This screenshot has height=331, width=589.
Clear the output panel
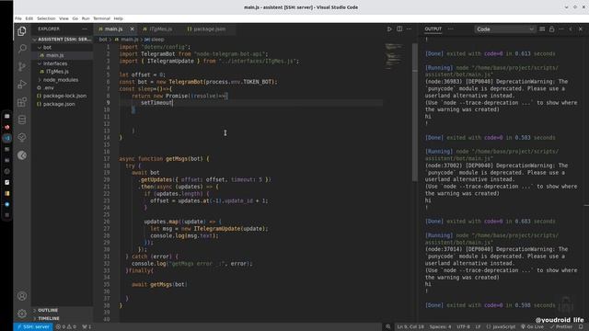click(x=542, y=29)
